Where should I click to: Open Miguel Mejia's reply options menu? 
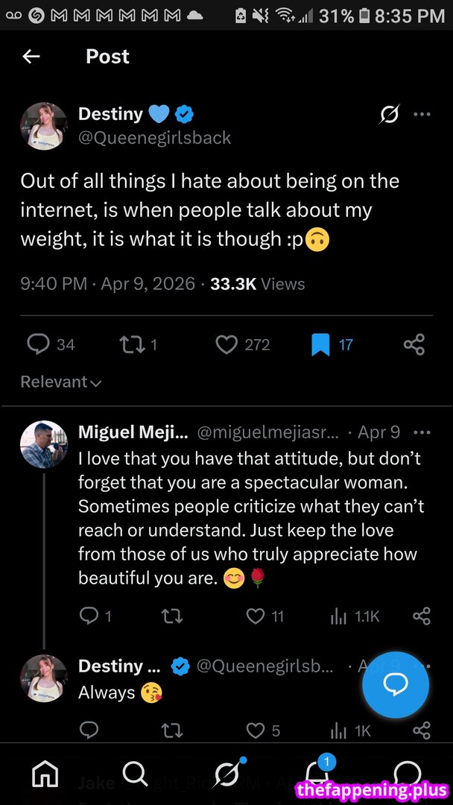(x=422, y=432)
